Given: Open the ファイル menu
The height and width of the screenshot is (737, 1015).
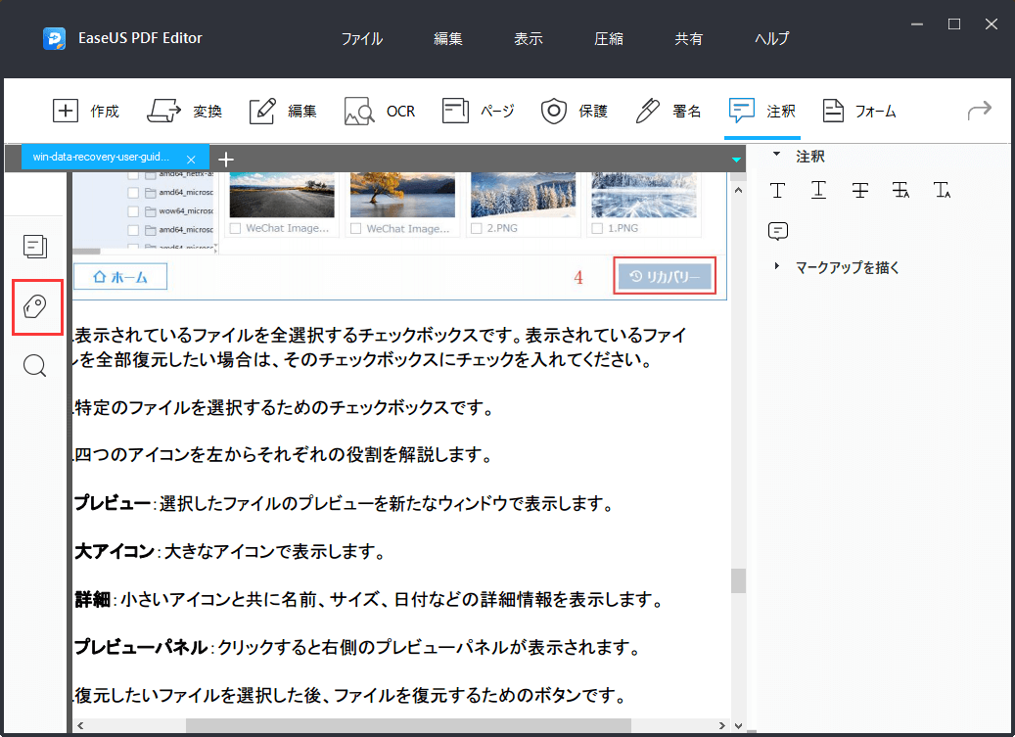Looking at the screenshot, I should pyautogui.click(x=362, y=38).
